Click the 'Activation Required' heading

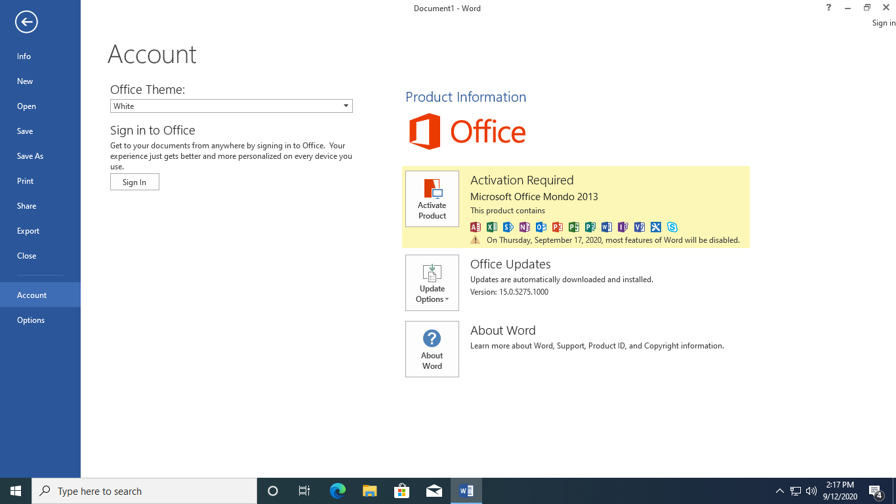[x=522, y=180]
